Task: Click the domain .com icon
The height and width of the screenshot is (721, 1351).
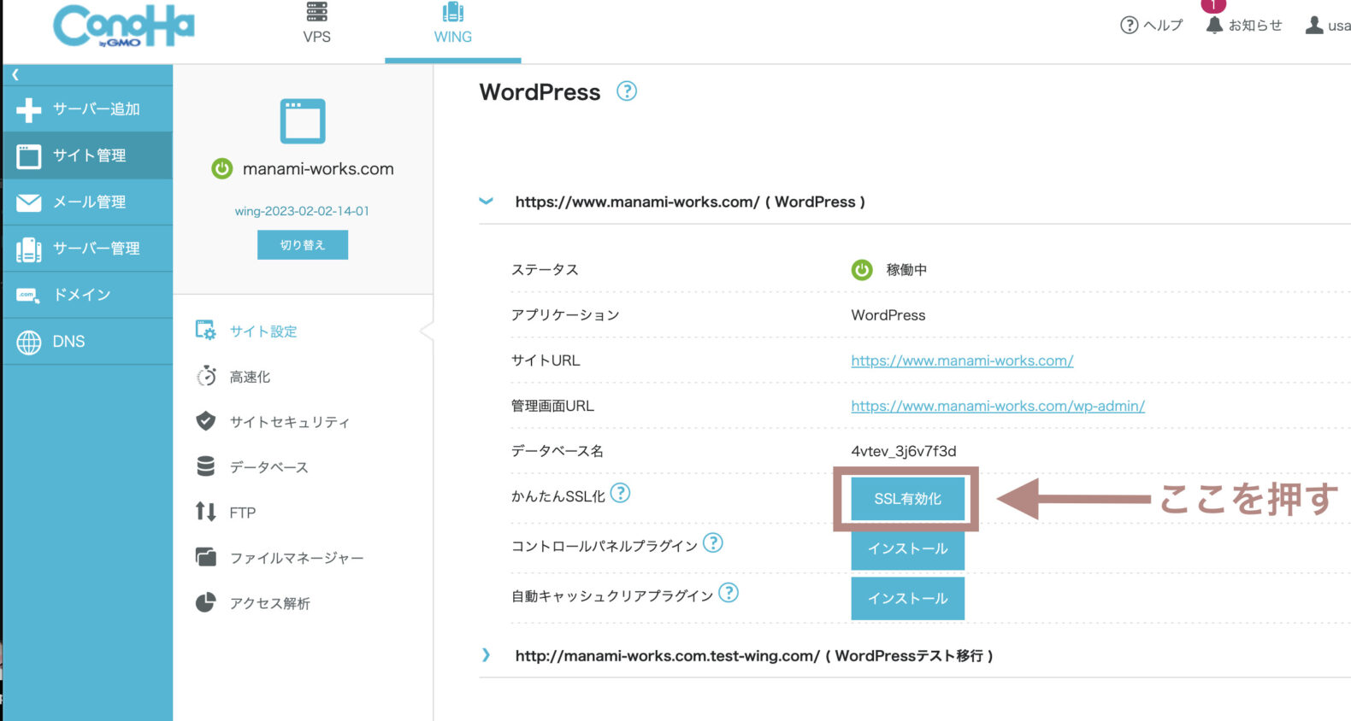Action: click(27, 295)
